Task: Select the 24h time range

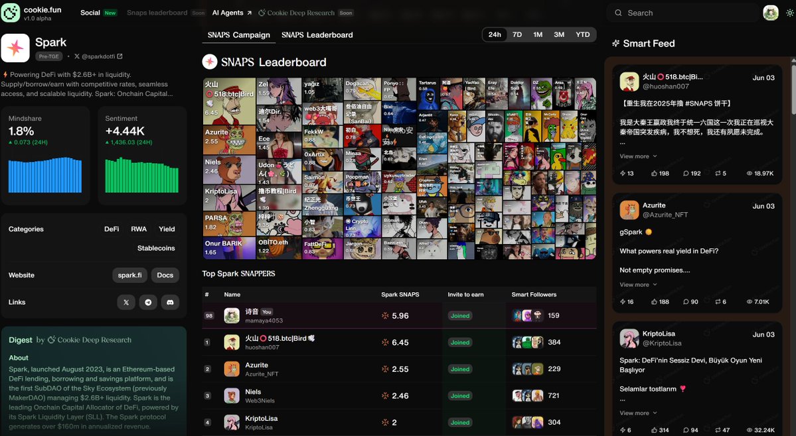Action: [495, 35]
